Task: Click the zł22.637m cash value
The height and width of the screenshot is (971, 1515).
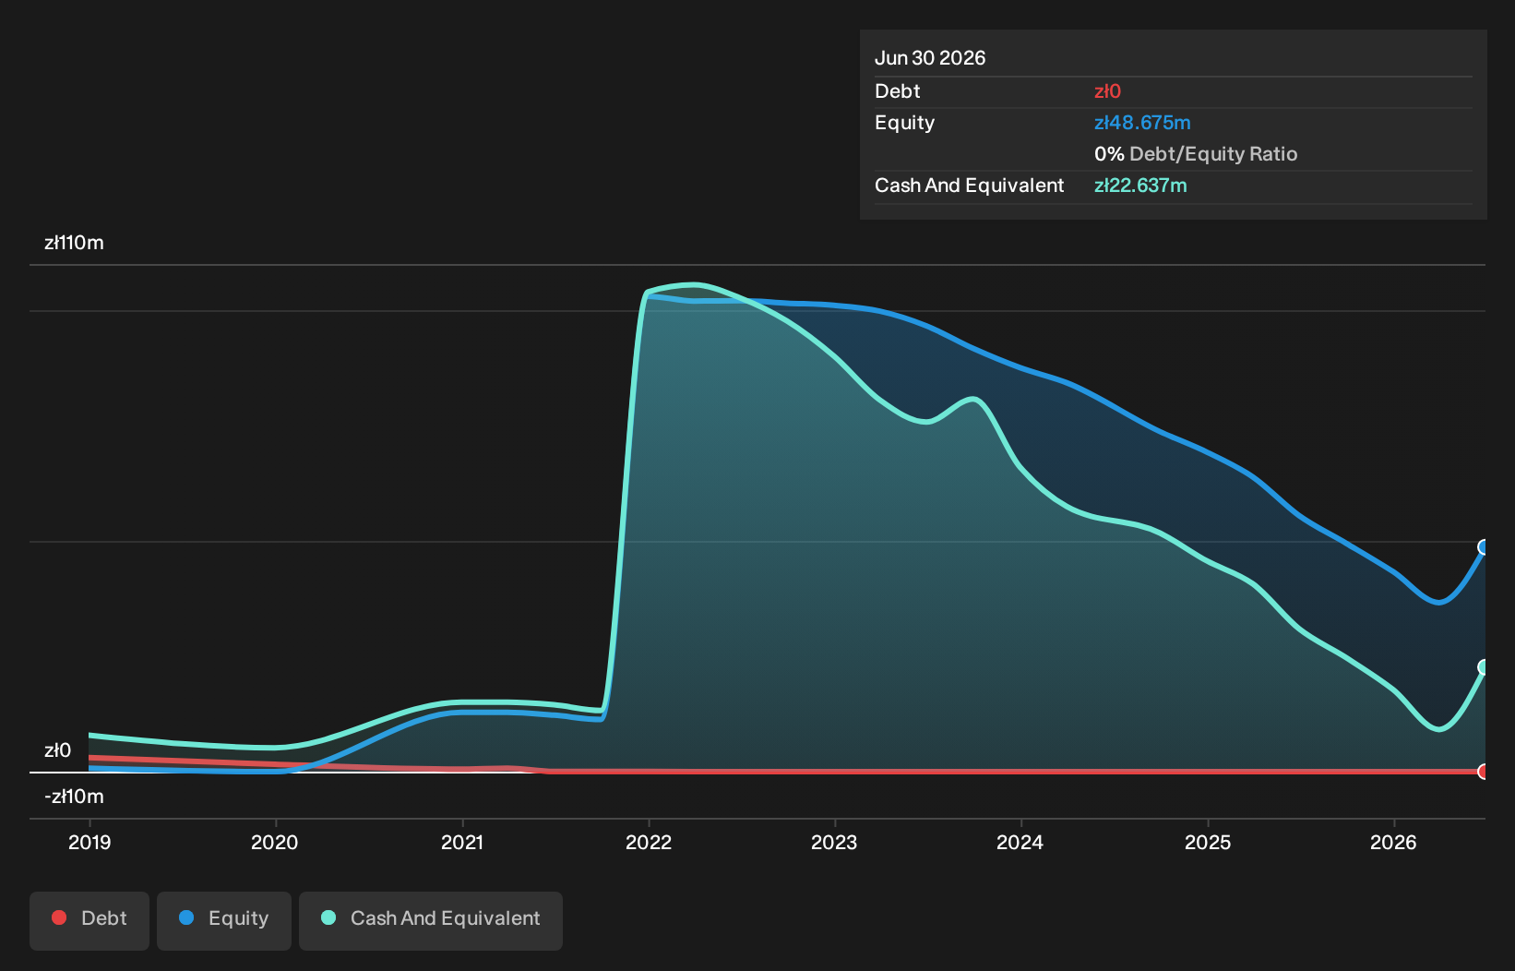Action: point(1140,186)
